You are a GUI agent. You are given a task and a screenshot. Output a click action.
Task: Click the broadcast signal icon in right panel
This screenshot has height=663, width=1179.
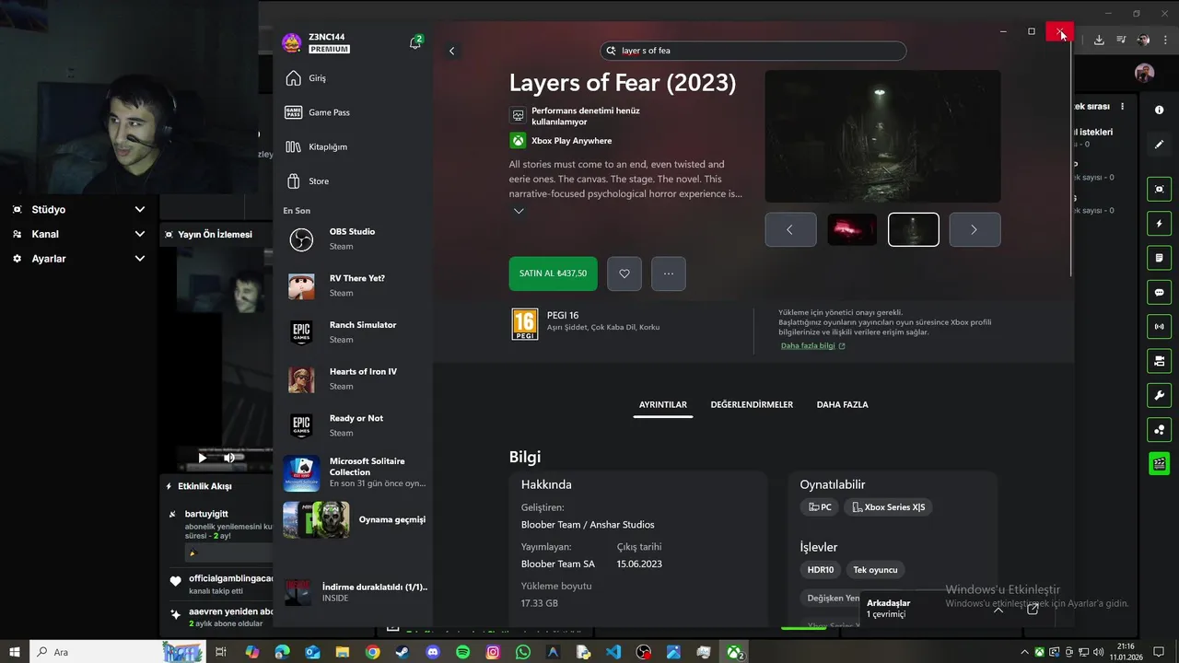[1160, 326]
